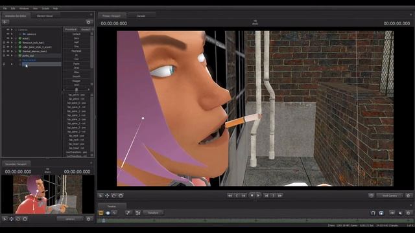Open the secondary viewport settings gear
This screenshot has height=233, width=415.
89,219
